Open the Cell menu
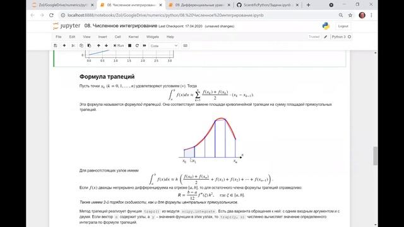This screenshot has height=227, width=404. click(x=118, y=37)
